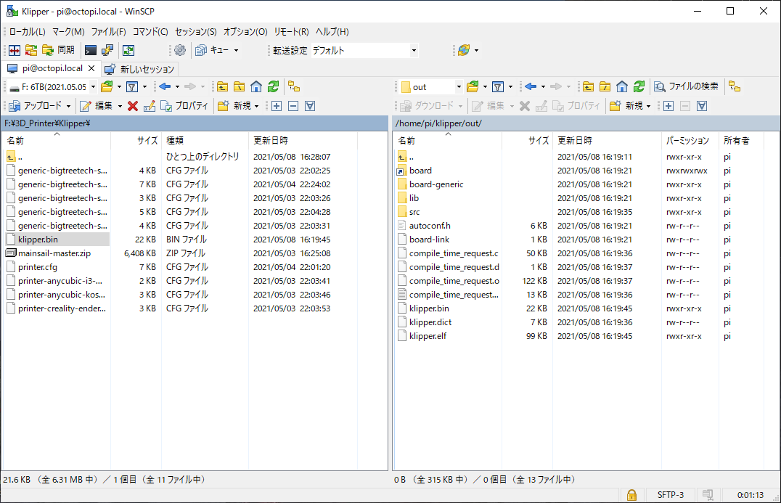
Task: Toggle remote directory tree icon
Action: pyautogui.click(x=735, y=87)
